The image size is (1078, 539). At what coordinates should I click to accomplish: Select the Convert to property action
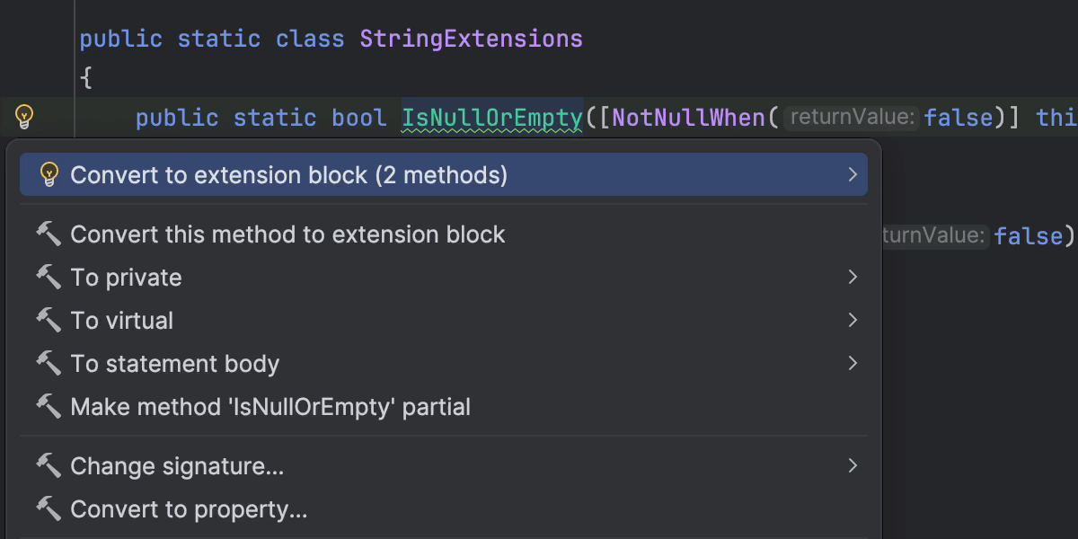[x=189, y=509]
